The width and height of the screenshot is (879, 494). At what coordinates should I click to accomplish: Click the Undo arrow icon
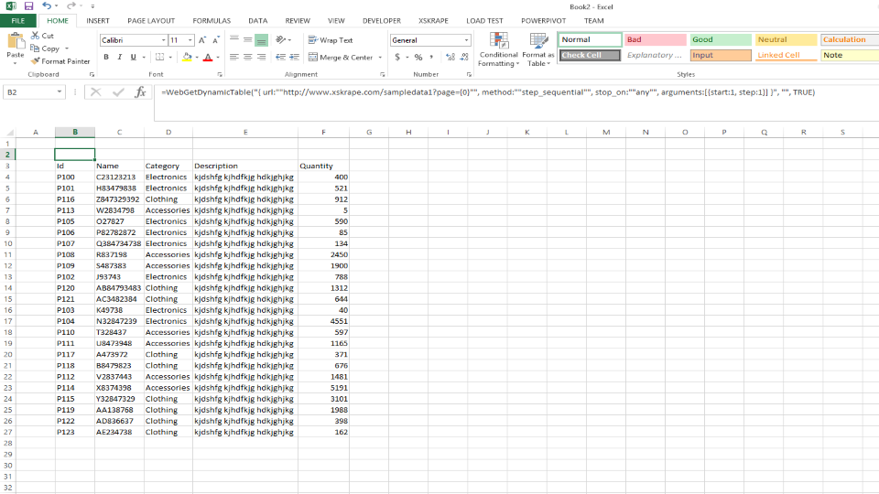47,6
